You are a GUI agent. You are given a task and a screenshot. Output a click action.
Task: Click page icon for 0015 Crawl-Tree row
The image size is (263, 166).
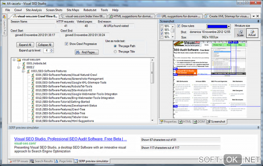pos(33,109)
